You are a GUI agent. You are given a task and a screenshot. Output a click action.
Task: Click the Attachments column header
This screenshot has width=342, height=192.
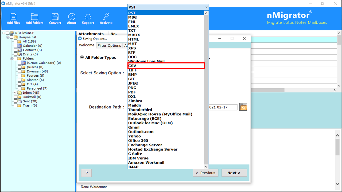click(x=91, y=34)
